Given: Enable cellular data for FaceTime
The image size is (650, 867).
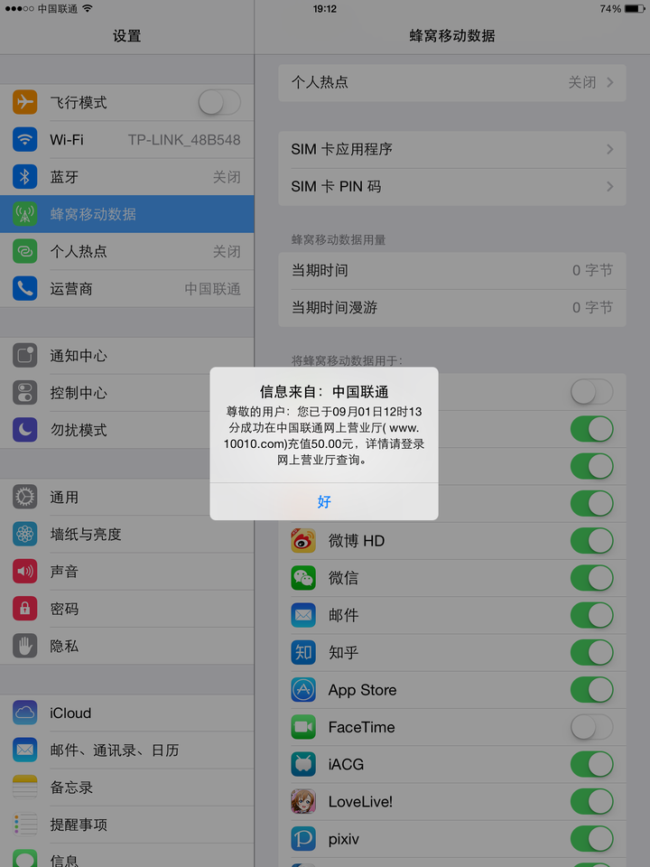Looking at the screenshot, I should 592,727.
